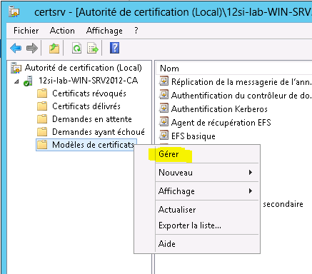
Task: Open the Action menu
Action: click(62, 31)
